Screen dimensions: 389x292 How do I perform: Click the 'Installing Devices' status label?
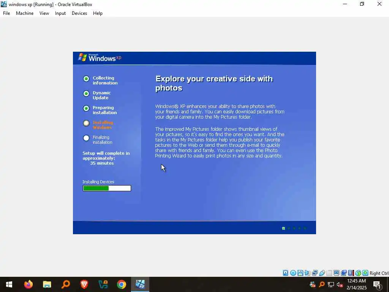(98, 182)
